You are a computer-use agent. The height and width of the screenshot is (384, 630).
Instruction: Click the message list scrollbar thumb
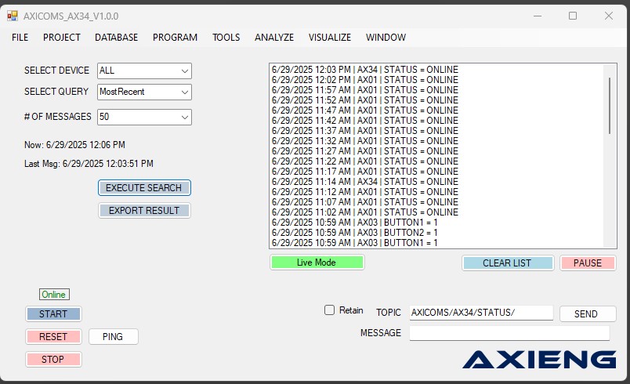tap(610, 106)
